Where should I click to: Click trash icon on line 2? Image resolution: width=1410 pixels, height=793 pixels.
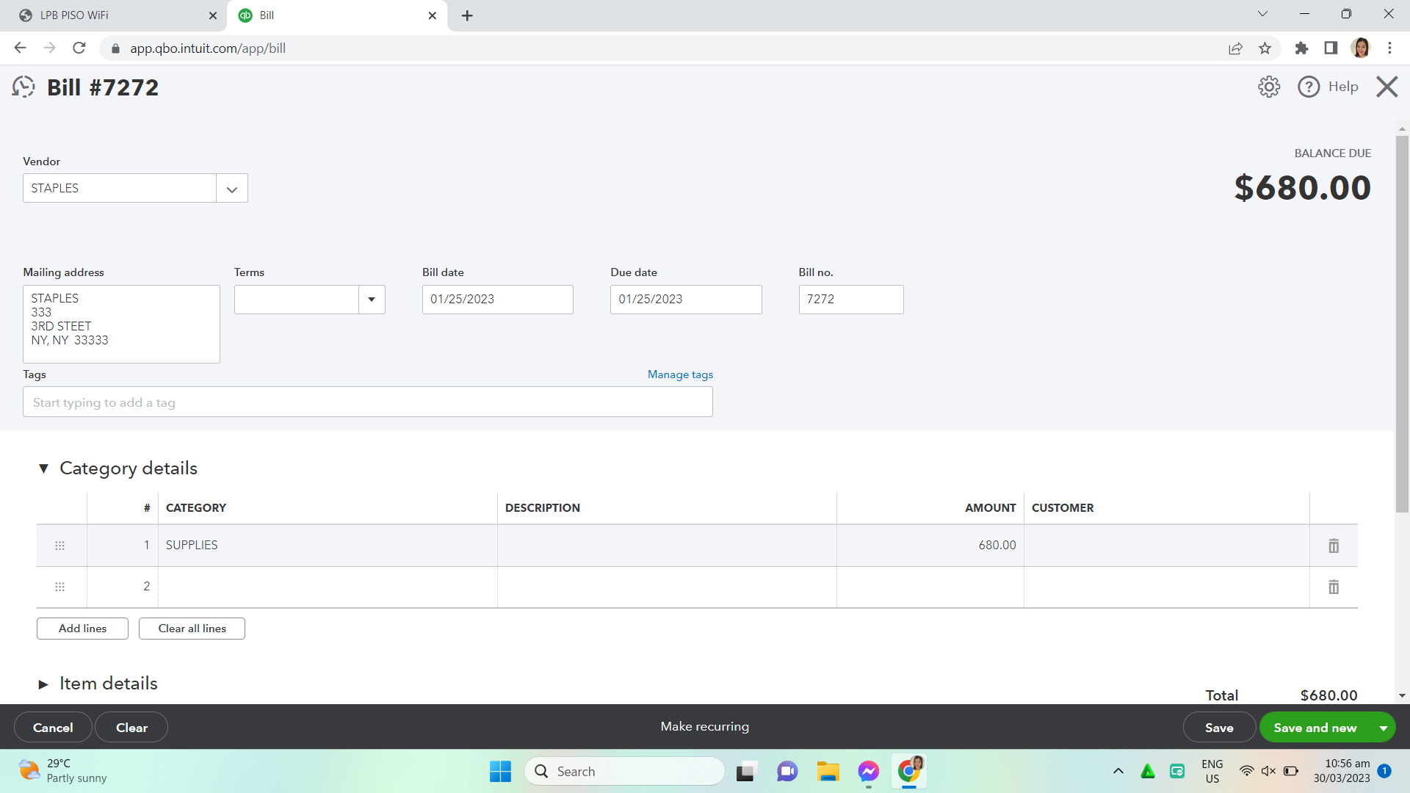1334,587
